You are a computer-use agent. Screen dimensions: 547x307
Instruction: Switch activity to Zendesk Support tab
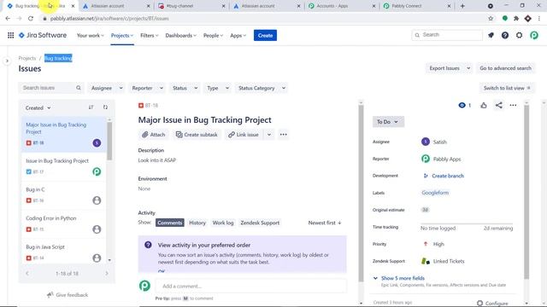point(260,223)
